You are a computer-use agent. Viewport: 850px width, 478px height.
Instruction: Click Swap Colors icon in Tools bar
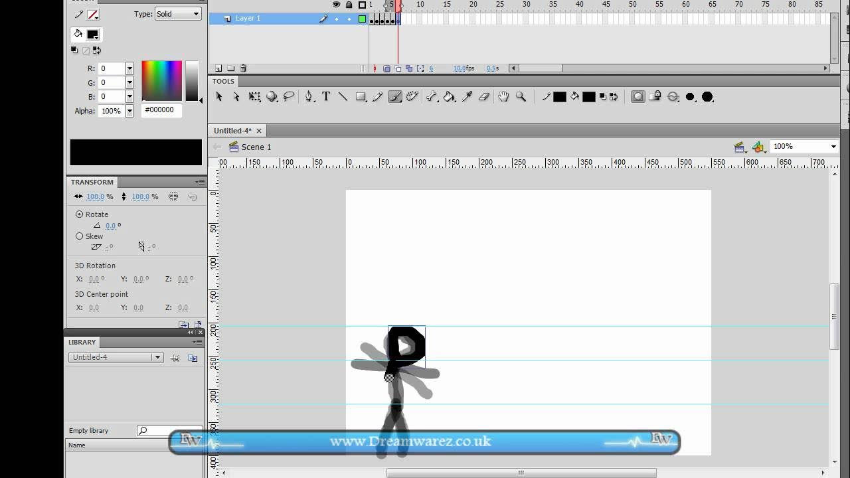[613, 97]
